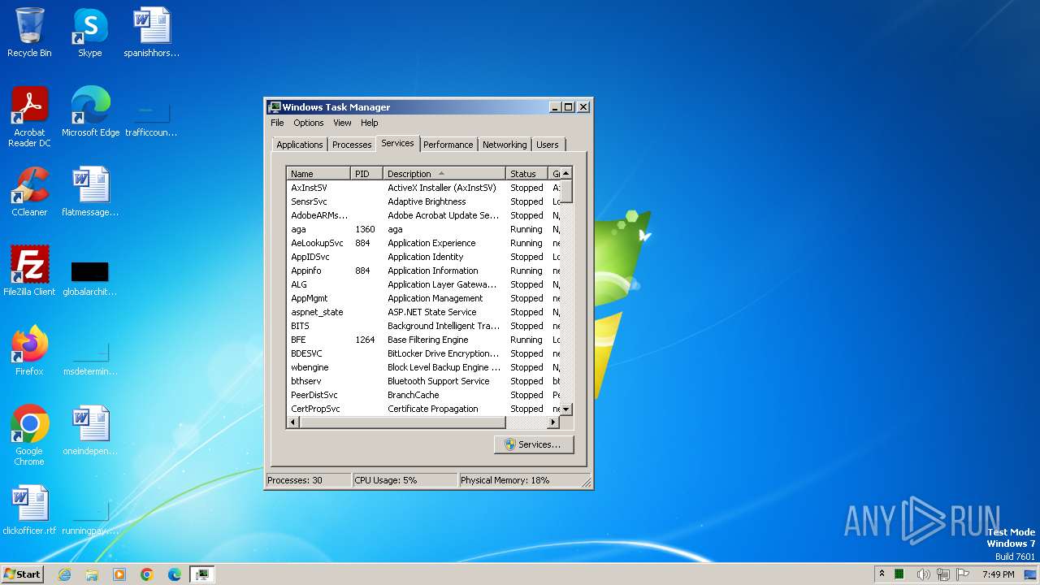Open the View menu in Task Manager

[x=342, y=123]
